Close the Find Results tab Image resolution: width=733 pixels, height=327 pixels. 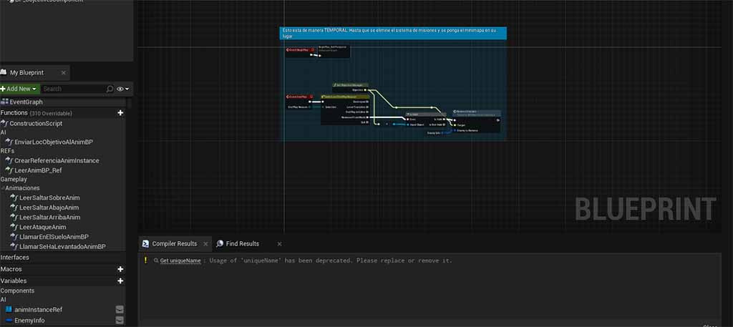[x=279, y=244]
